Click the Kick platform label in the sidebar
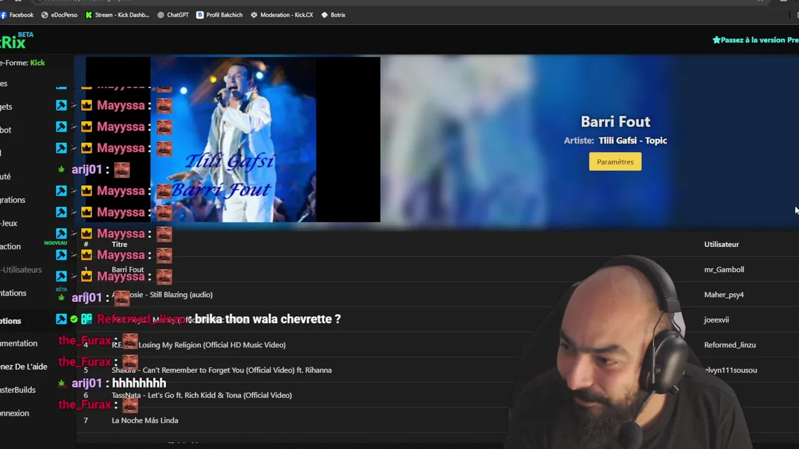Screen dimensions: 799x449 37,62
